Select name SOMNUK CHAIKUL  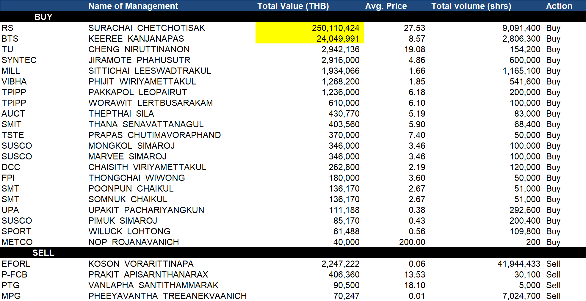coord(128,199)
